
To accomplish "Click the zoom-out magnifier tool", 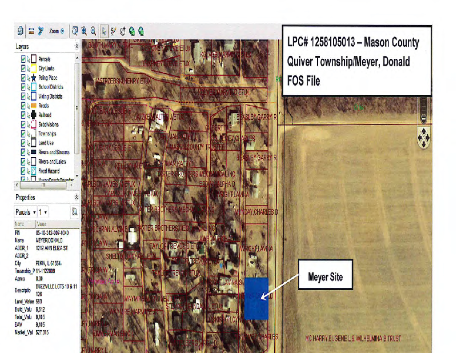I will [93, 31].
